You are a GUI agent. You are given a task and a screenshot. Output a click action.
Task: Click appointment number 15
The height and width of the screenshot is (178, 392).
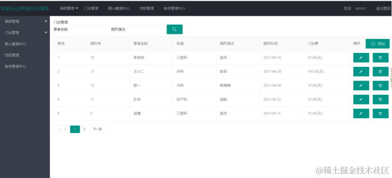coord(92,57)
